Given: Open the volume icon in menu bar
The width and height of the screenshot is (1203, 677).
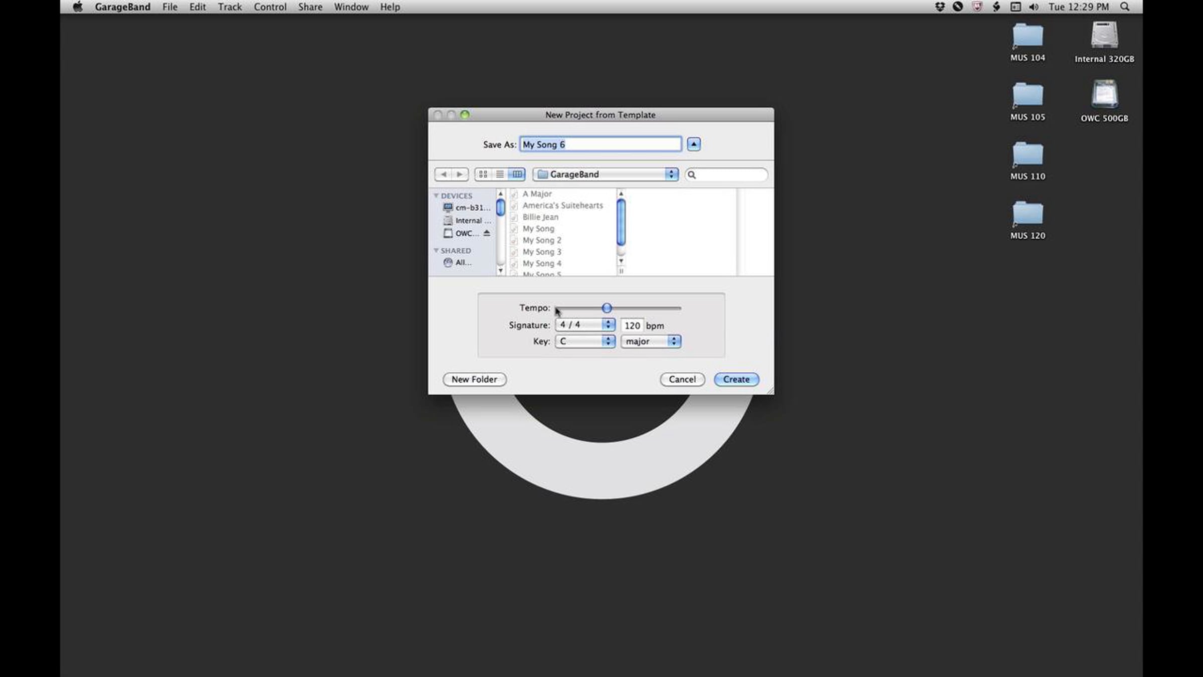Looking at the screenshot, I should point(1034,7).
